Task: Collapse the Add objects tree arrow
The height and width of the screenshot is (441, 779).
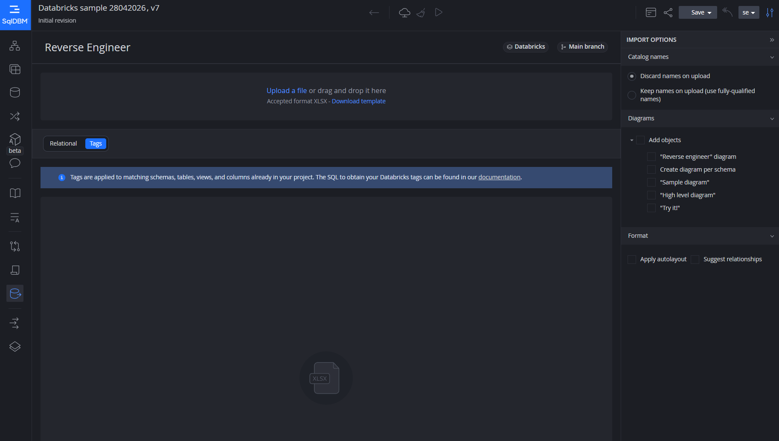Action: tap(632, 140)
